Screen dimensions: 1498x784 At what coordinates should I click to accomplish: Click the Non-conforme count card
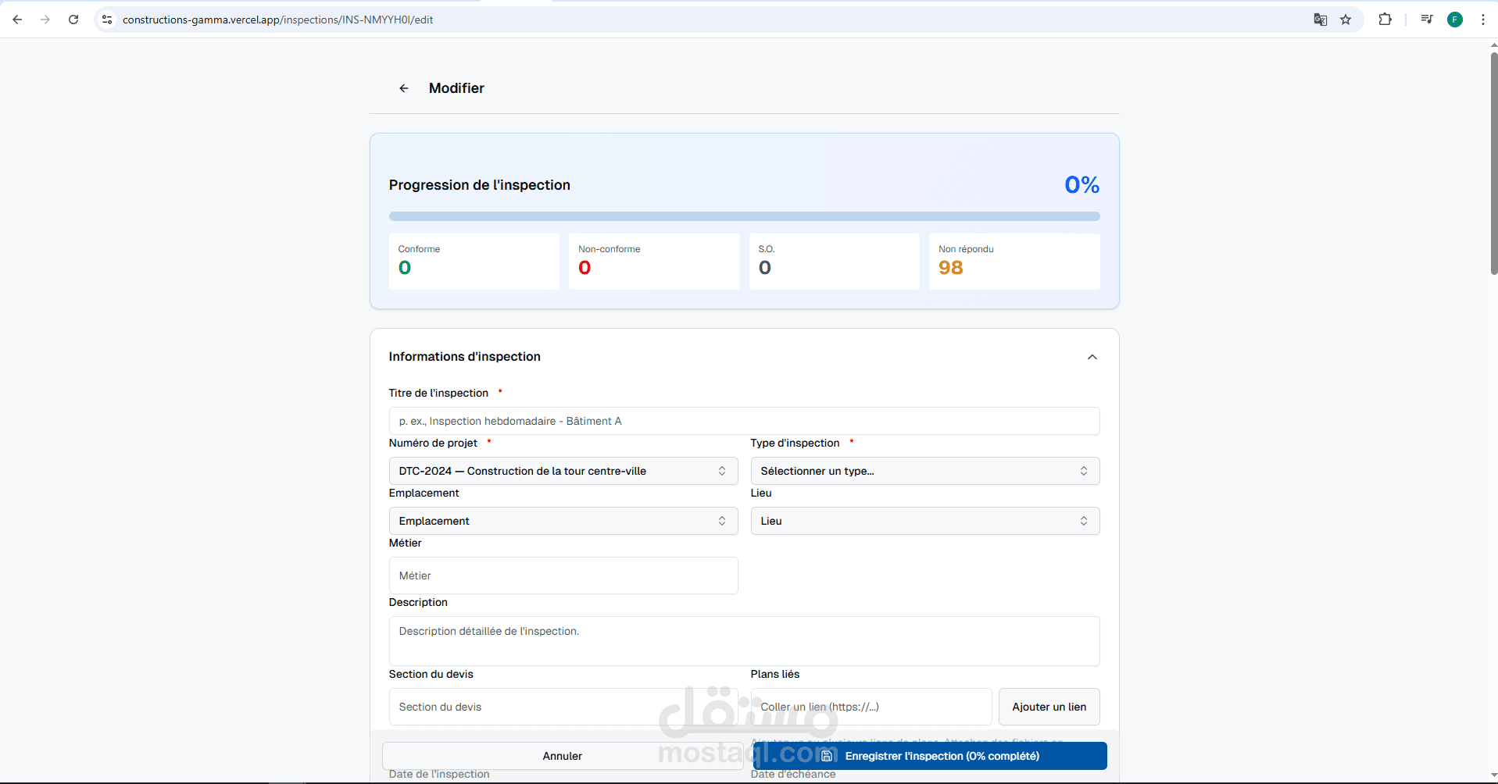pos(654,262)
